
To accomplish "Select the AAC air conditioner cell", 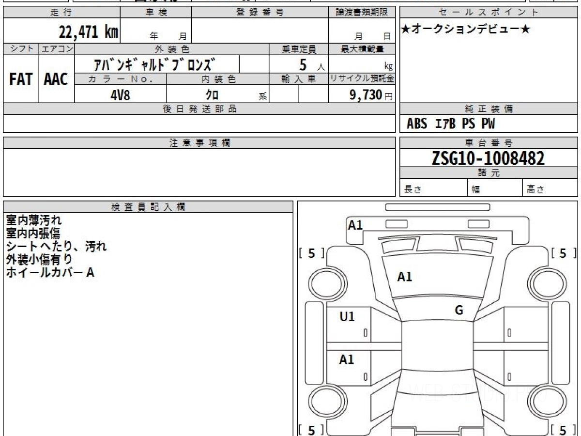I will [56, 79].
